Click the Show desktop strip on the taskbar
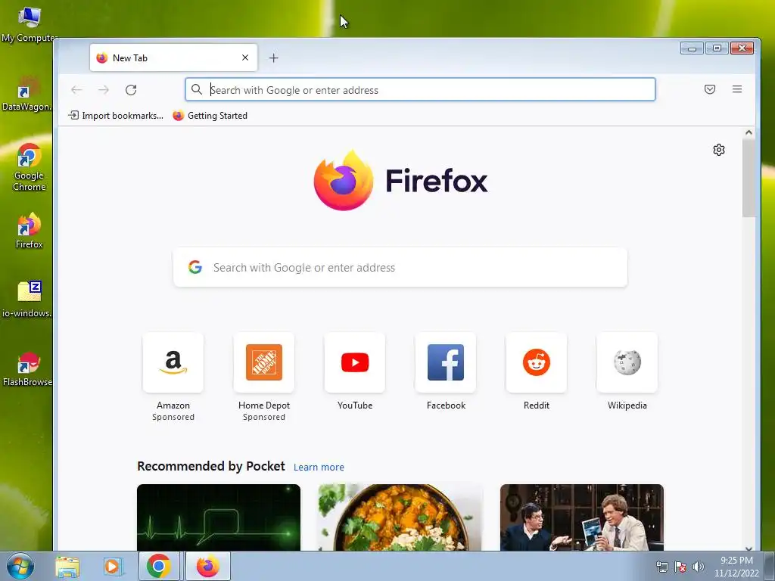This screenshot has height=581, width=775. coord(770,566)
